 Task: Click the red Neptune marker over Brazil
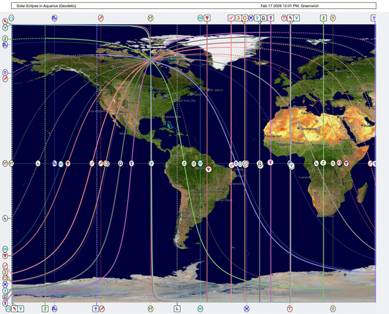(x=208, y=169)
